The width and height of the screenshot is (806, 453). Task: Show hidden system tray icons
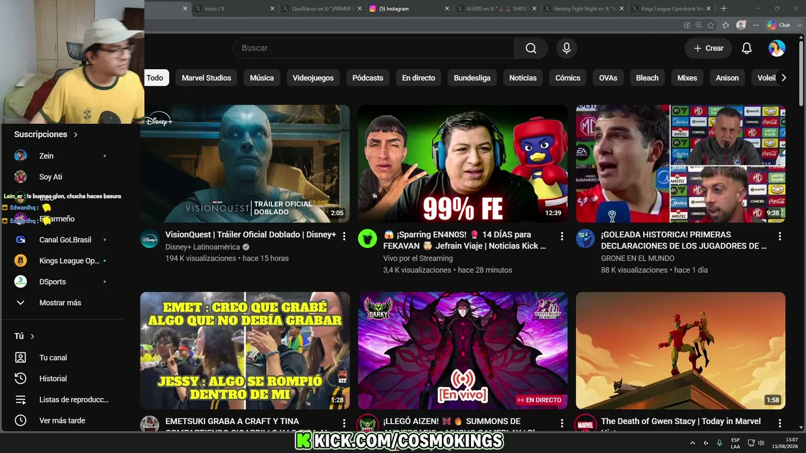click(x=693, y=443)
